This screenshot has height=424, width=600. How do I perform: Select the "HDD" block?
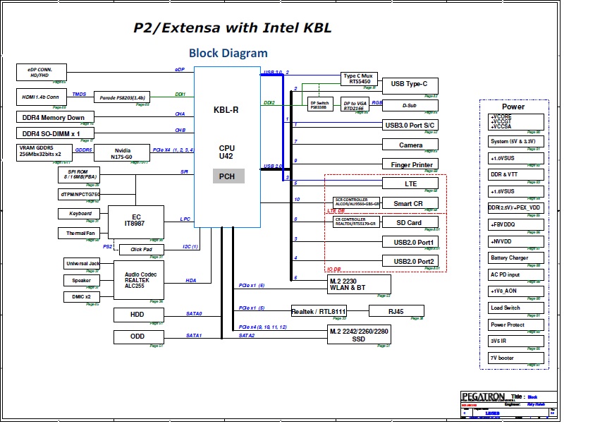pyautogui.click(x=139, y=315)
